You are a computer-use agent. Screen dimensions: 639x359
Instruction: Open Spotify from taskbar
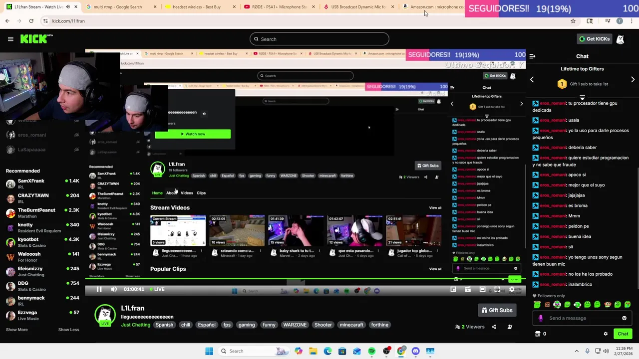click(x=371, y=351)
